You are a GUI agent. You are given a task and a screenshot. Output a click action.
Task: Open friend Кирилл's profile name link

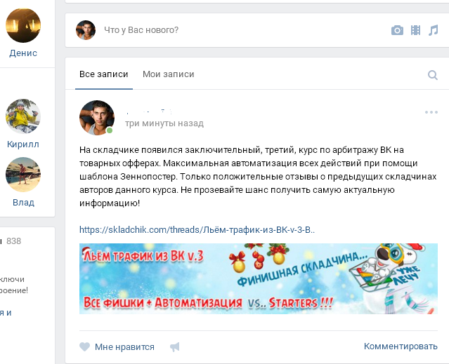[23, 144]
